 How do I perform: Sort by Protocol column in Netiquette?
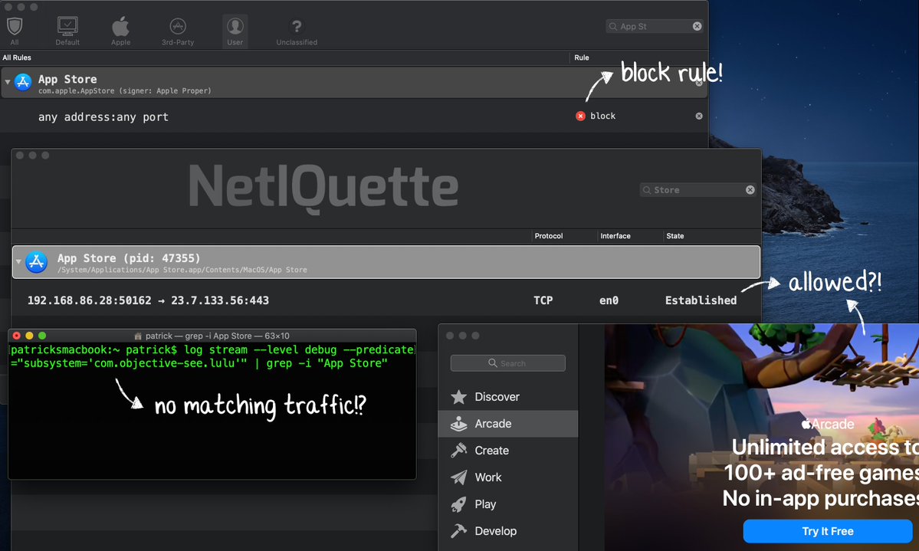pyautogui.click(x=549, y=235)
